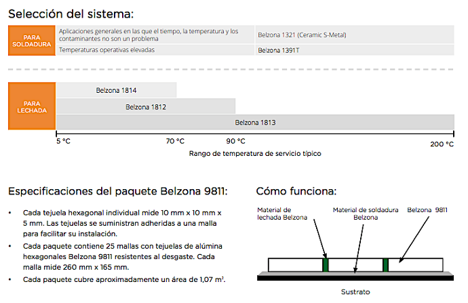Click the 200 °C axis label
This screenshot has height=303, width=468.
click(x=442, y=144)
